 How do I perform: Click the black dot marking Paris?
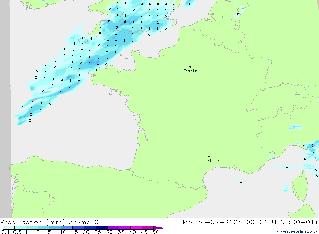click(190, 67)
